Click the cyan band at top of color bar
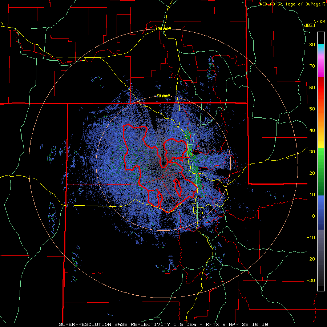 [x=321, y=48]
